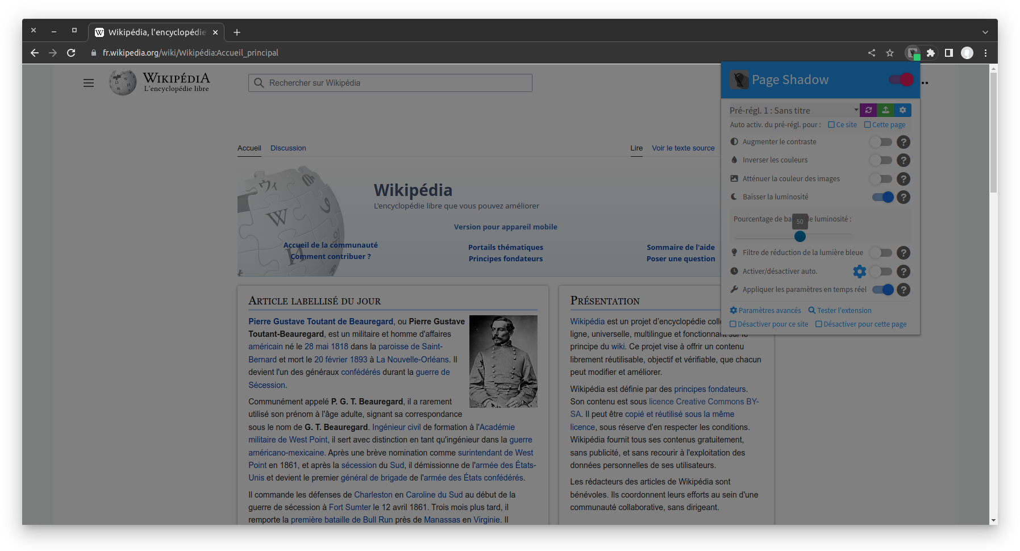Go back with the browser back arrow

click(35, 53)
